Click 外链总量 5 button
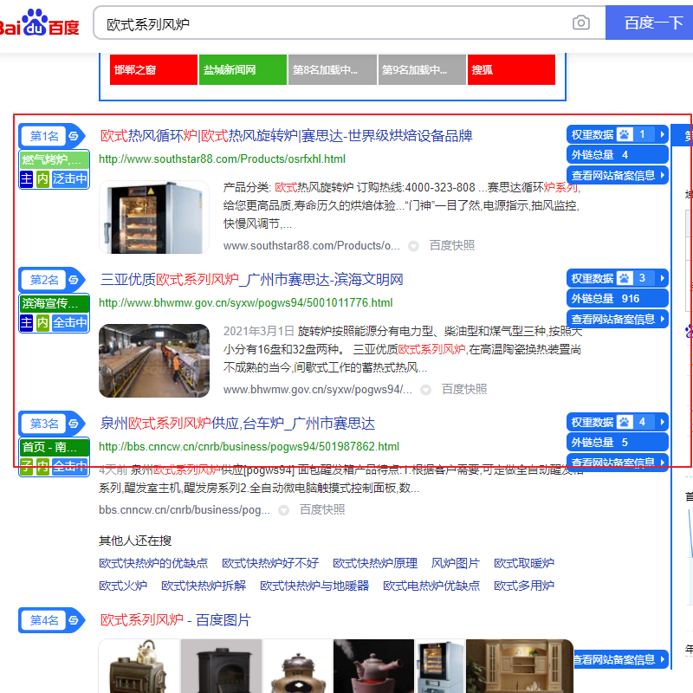693x693 pixels. [617, 443]
